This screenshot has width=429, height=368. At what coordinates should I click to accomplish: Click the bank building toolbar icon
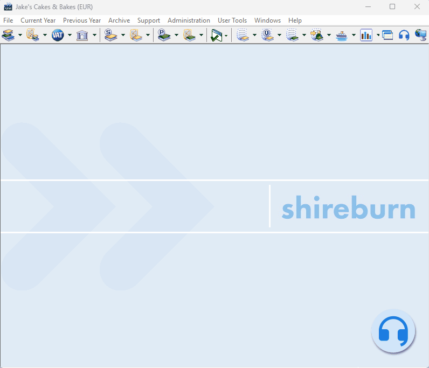tap(82, 35)
